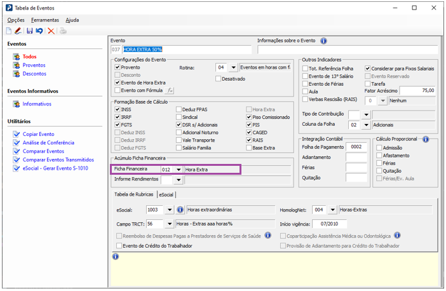Click the Folha de Pagamento field
Viewport: 446px width, 291px height.
[x=357, y=147]
